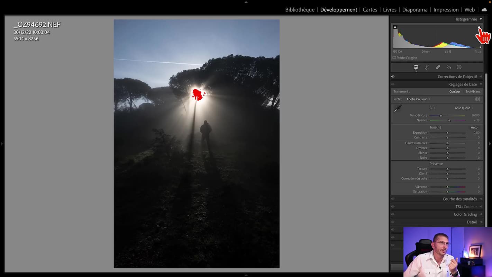Image resolution: width=492 pixels, height=277 pixels.
Task: Open the Masking tool
Action: [x=459, y=67]
